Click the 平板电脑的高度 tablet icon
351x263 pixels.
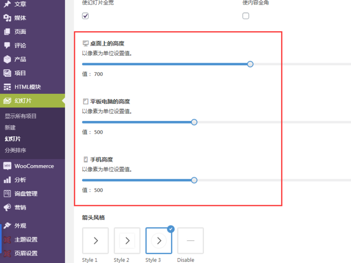(x=85, y=101)
